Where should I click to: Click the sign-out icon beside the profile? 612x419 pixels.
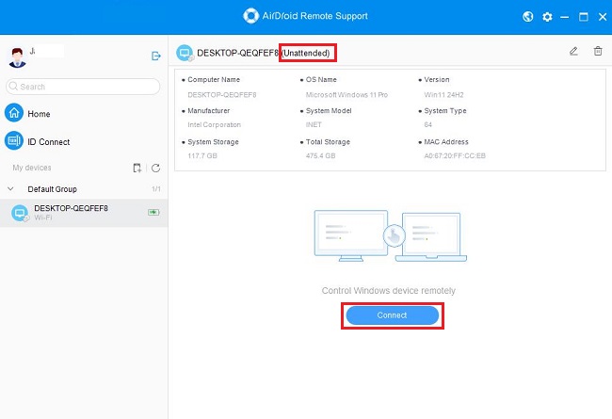coord(156,56)
